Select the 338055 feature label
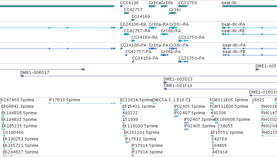This screenshot has height=157, width=277. point(225,126)
